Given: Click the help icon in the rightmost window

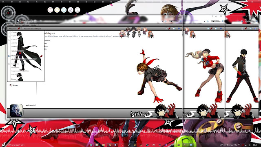Looking at the screenshot, I should [x=255, y=29].
